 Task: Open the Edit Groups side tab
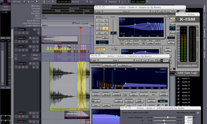[x=205, y=44]
